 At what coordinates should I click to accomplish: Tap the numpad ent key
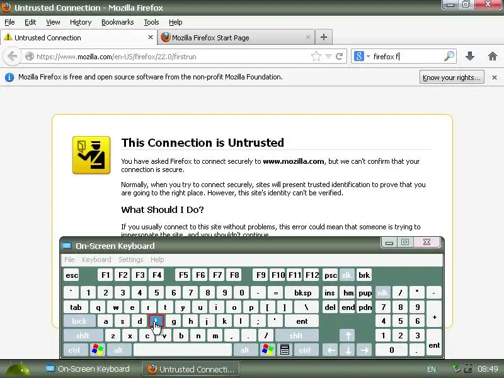(434, 343)
